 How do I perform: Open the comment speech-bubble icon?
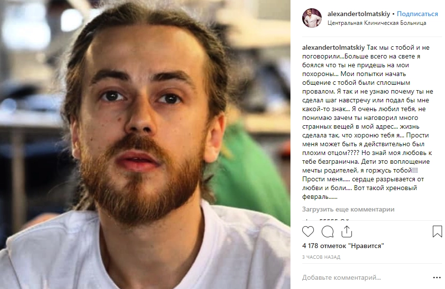(x=327, y=231)
